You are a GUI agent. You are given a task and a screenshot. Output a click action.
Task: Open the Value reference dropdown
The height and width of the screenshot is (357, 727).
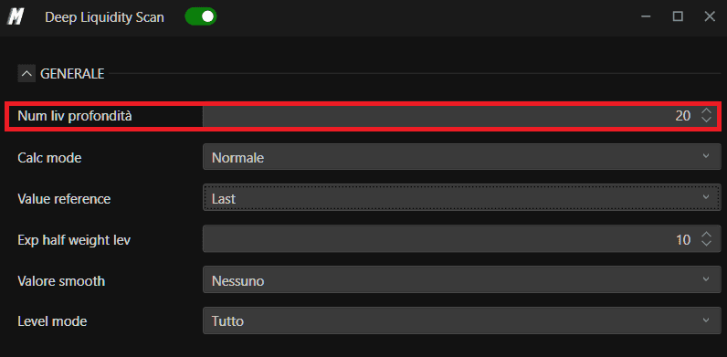462,197
